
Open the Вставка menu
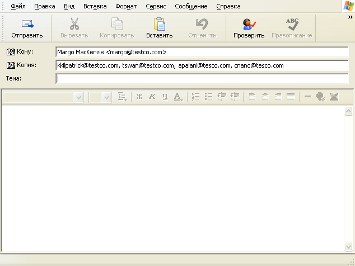(95, 6)
